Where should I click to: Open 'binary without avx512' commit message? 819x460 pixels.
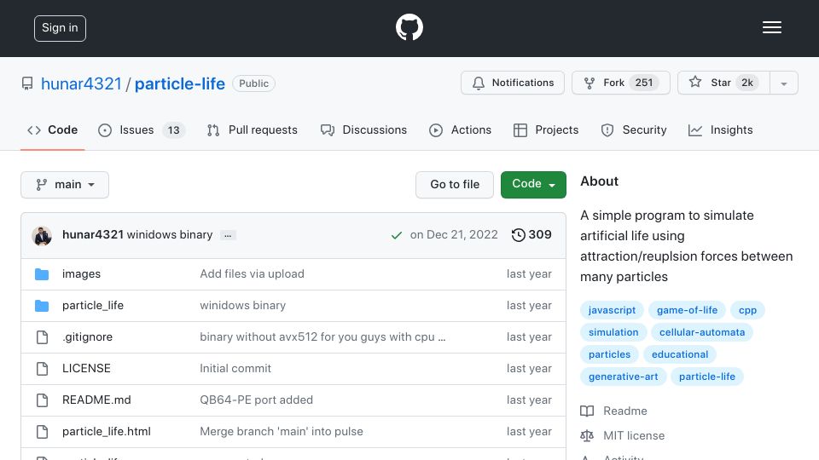click(x=322, y=337)
